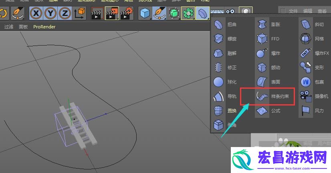Open the 编辑 menu in the object manager

308,11
